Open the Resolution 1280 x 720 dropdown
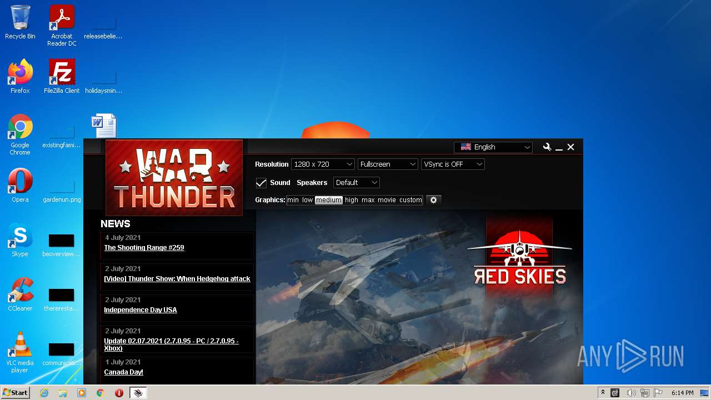The height and width of the screenshot is (400, 711). [x=323, y=164]
